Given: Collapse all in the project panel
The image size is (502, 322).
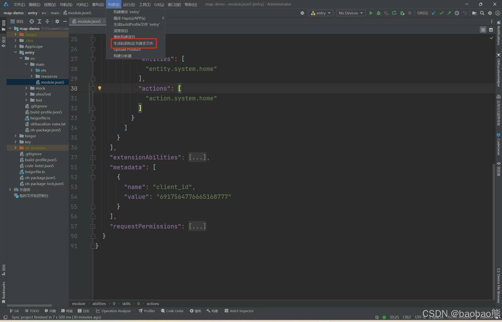Looking at the screenshot, I should pyautogui.click(x=47, y=21).
